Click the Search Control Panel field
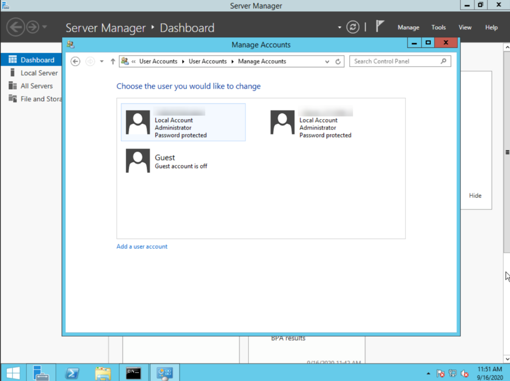510x381 pixels. pyautogui.click(x=400, y=61)
